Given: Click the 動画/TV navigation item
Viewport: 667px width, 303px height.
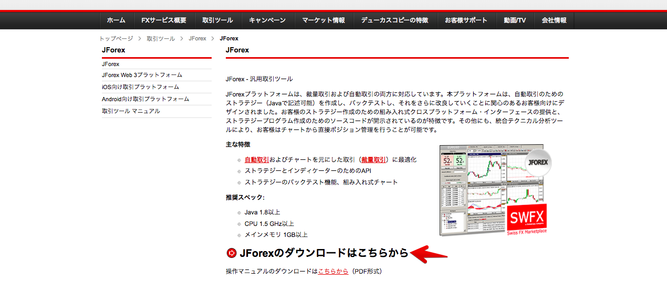Looking at the screenshot, I should pyautogui.click(x=515, y=20).
